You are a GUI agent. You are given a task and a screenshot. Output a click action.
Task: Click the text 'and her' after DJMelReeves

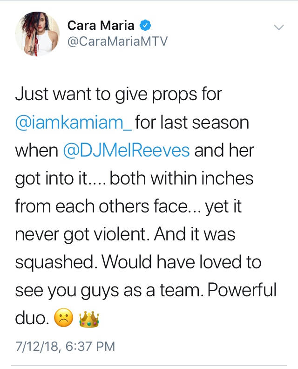[224, 150]
